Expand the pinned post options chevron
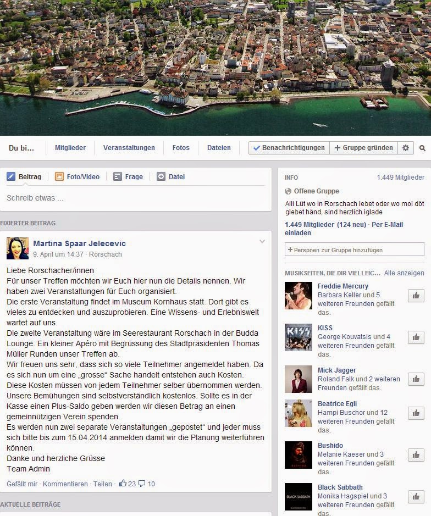The height and width of the screenshot is (516, 431). [262, 242]
